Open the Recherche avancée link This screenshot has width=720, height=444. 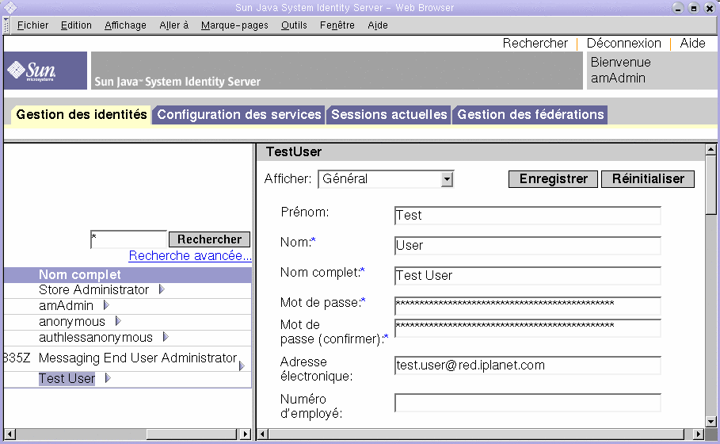point(190,255)
